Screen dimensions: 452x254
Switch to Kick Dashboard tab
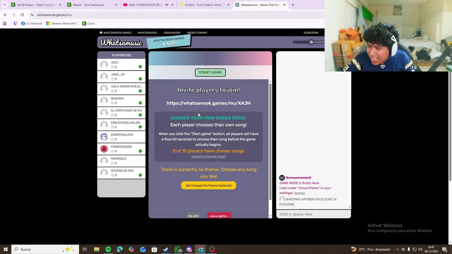(x=93, y=5)
